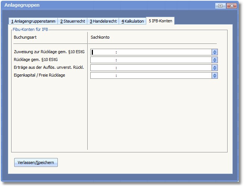
Task: Click the Anlagegruppen window title text
Action: tap(22, 5)
